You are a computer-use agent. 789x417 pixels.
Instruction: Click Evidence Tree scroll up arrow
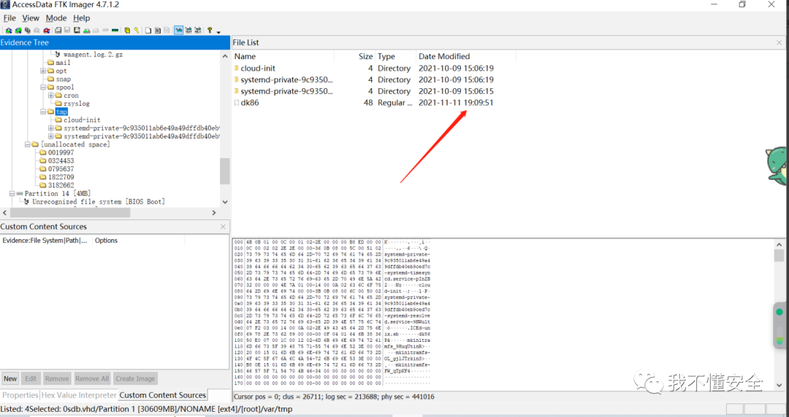coord(225,55)
